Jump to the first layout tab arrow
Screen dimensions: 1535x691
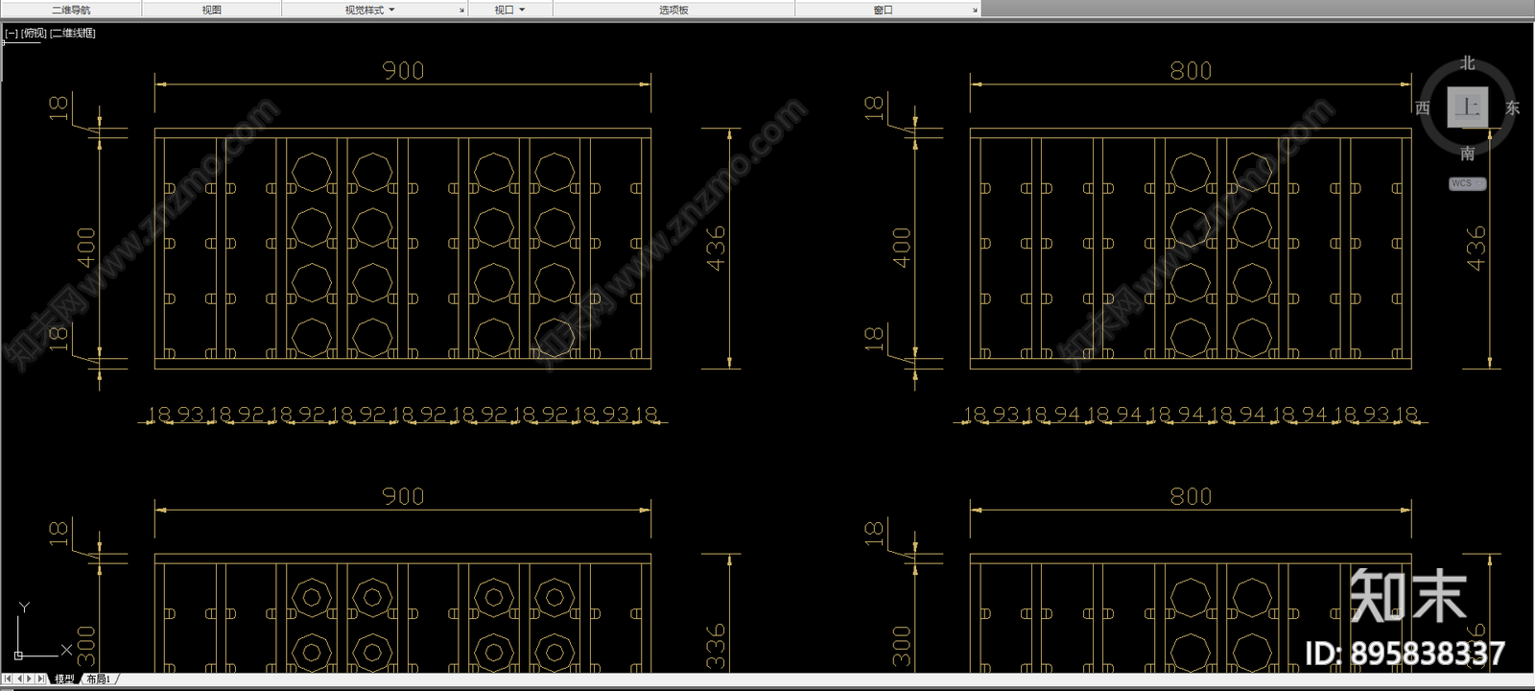pos(9,679)
